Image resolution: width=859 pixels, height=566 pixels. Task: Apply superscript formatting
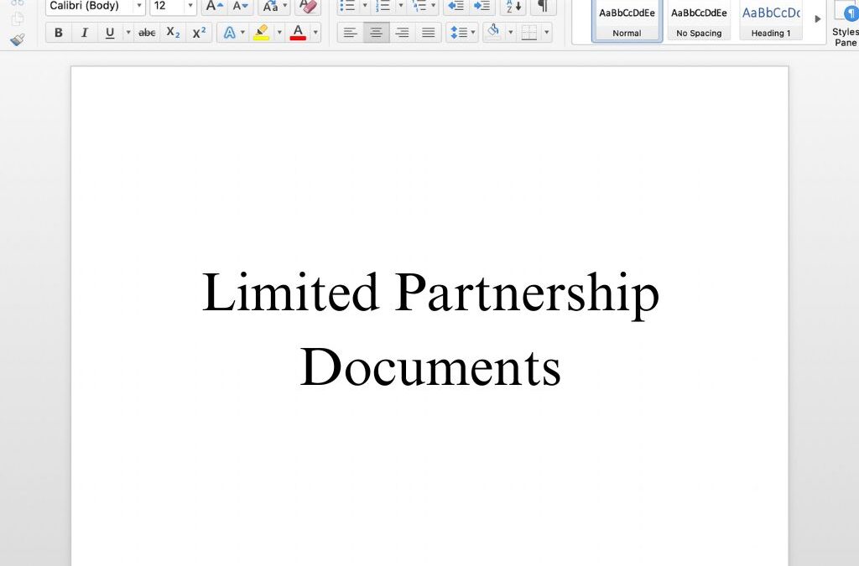click(x=200, y=33)
